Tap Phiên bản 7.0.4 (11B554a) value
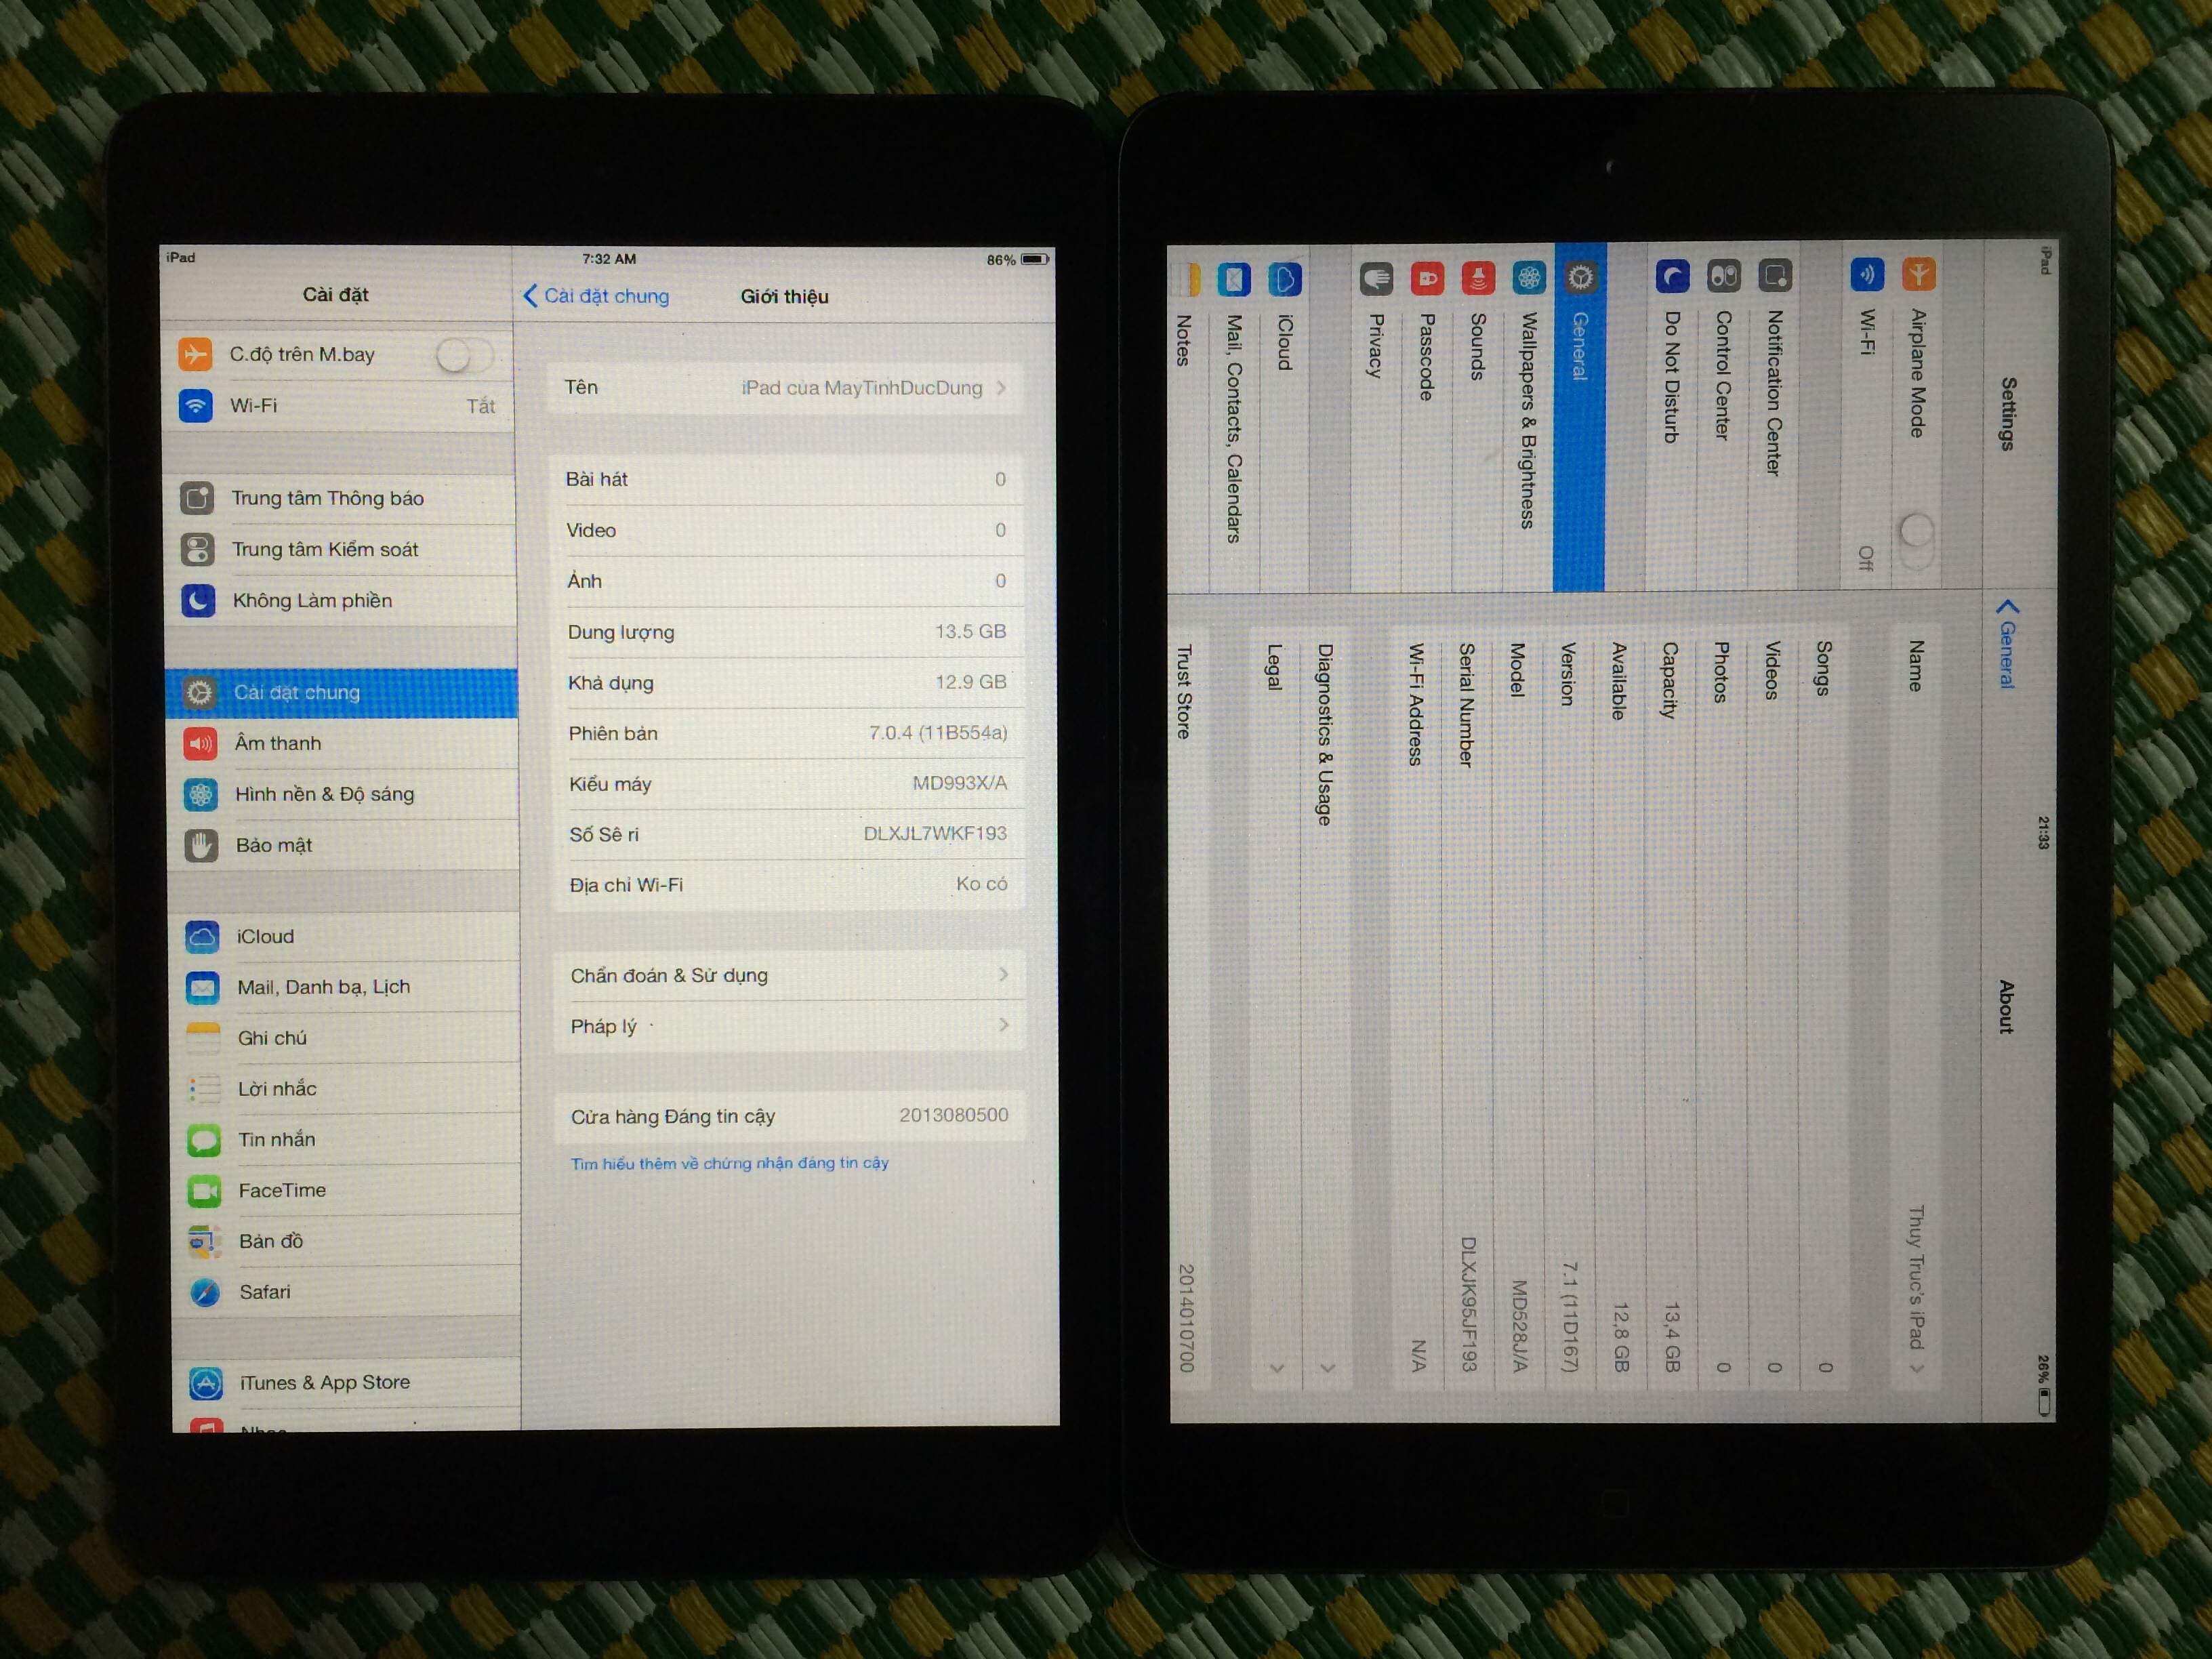 click(x=938, y=732)
